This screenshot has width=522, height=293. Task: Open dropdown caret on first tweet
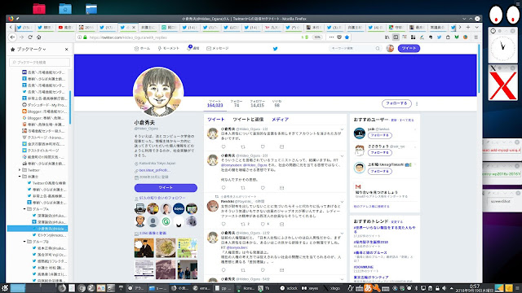click(342, 129)
